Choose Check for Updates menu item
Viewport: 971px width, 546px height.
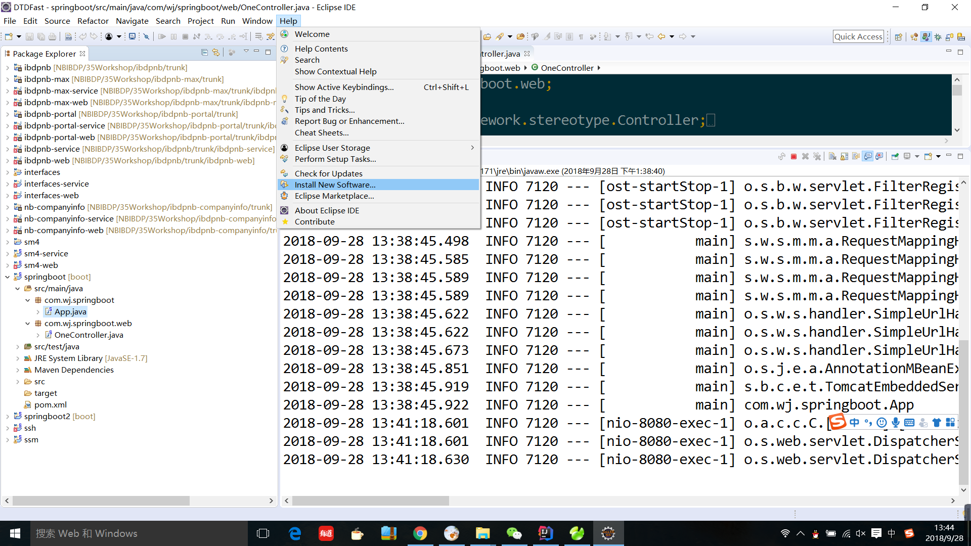[x=378, y=173]
